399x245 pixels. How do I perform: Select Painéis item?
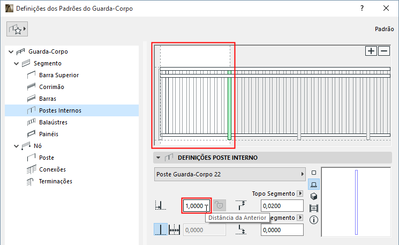click(49, 134)
